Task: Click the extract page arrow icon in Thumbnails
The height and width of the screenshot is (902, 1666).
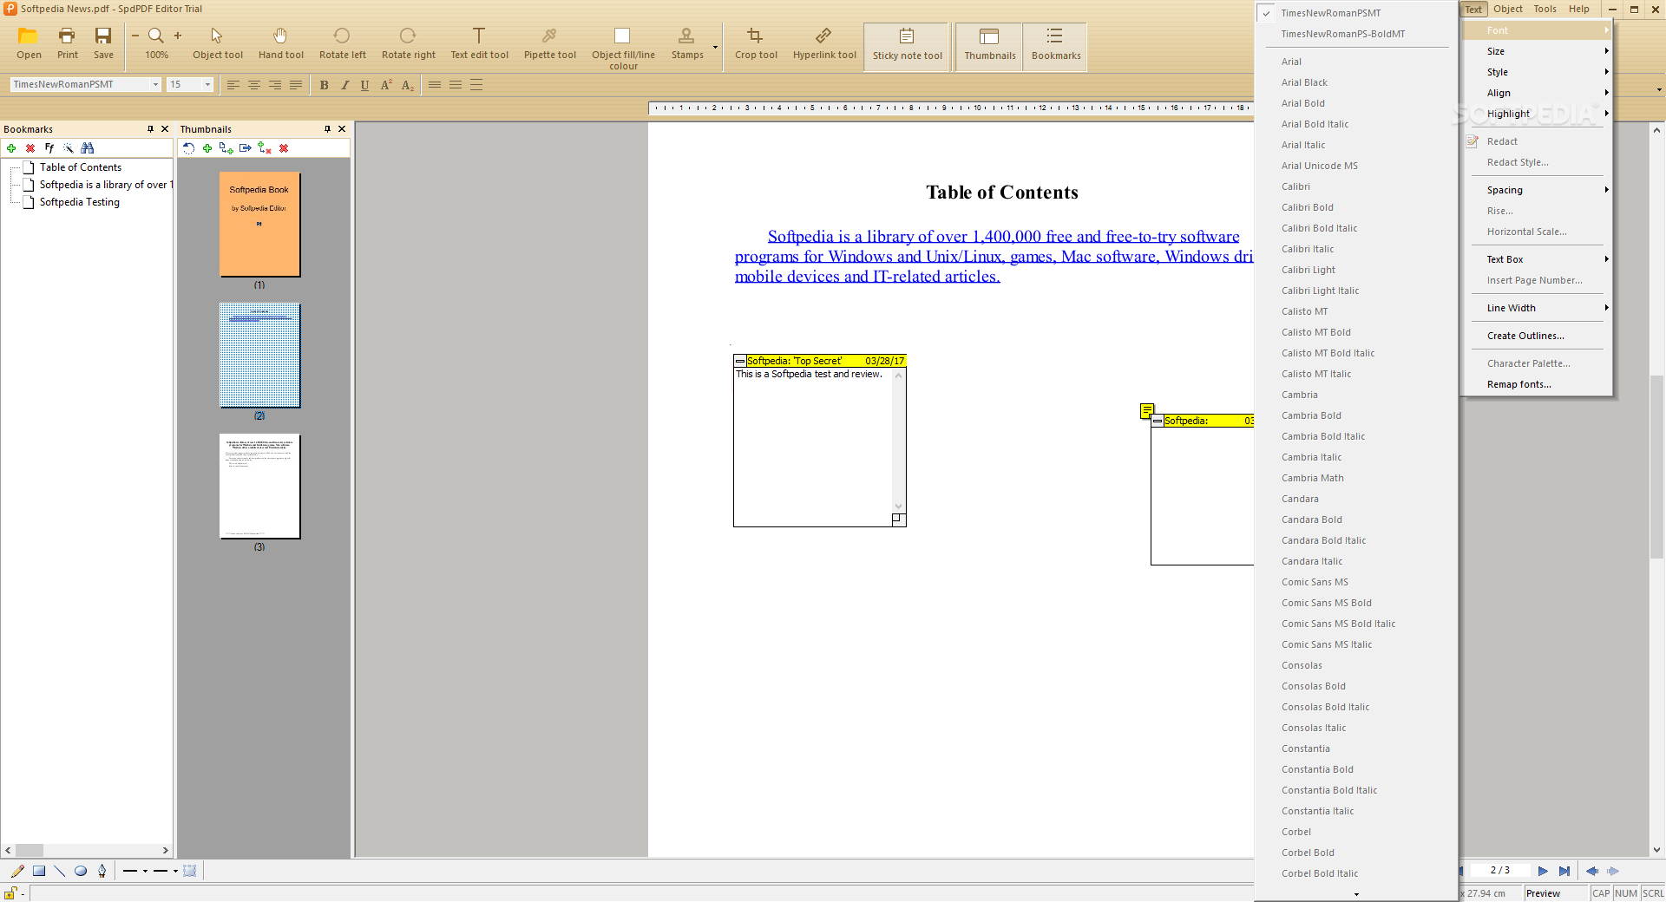Action: pyautogui.click(x=246, y=148)
